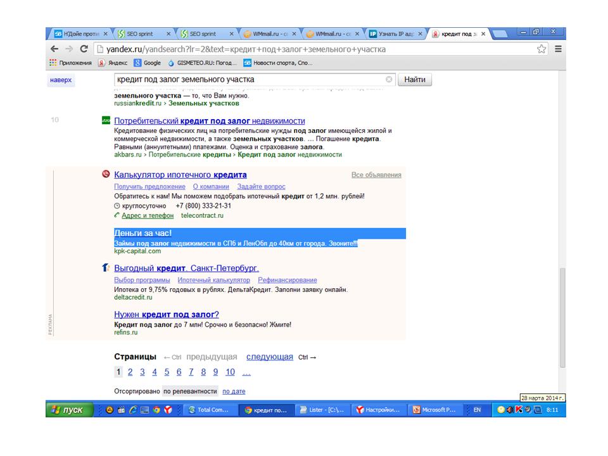
Task: Click the akbars.ru result favicon
Action: tap(106, 120)
